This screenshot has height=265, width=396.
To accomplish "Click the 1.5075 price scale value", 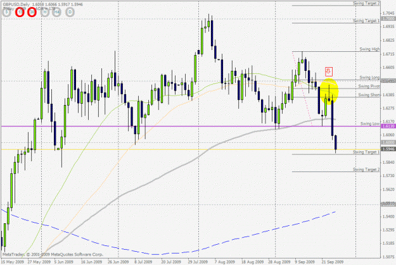I will tap(388, 257).
